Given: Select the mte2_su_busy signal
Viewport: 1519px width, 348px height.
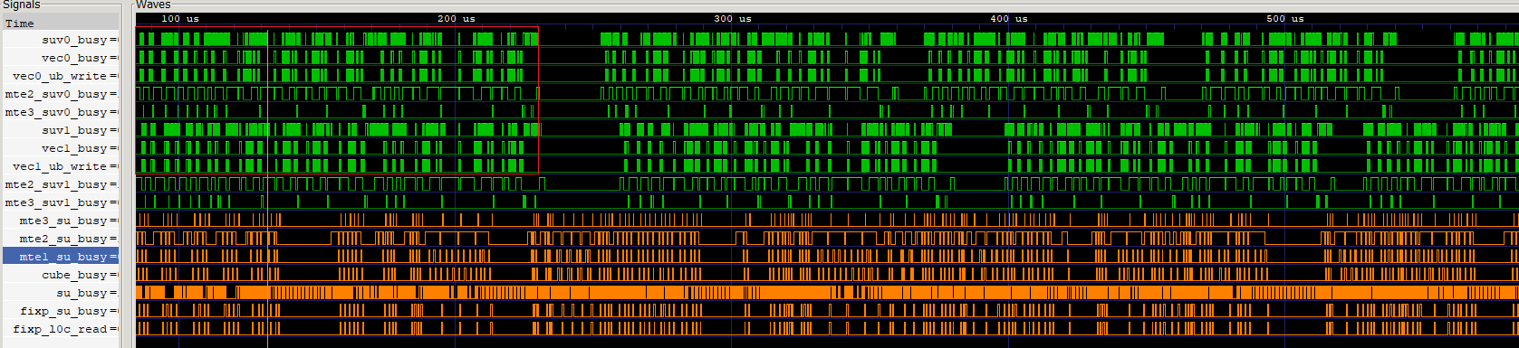Looking at the screenshot, I should [x=60, y=239].
